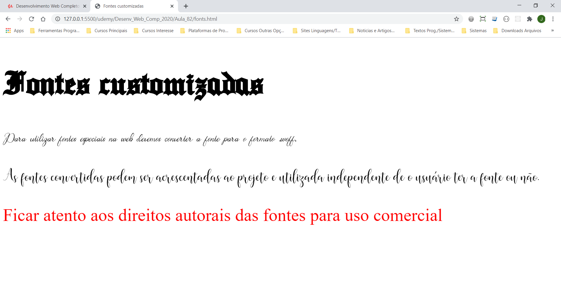Viewport: 561px width, 301px height.
Task: Open the blue extension icon
Action: [x=494, y=19]
